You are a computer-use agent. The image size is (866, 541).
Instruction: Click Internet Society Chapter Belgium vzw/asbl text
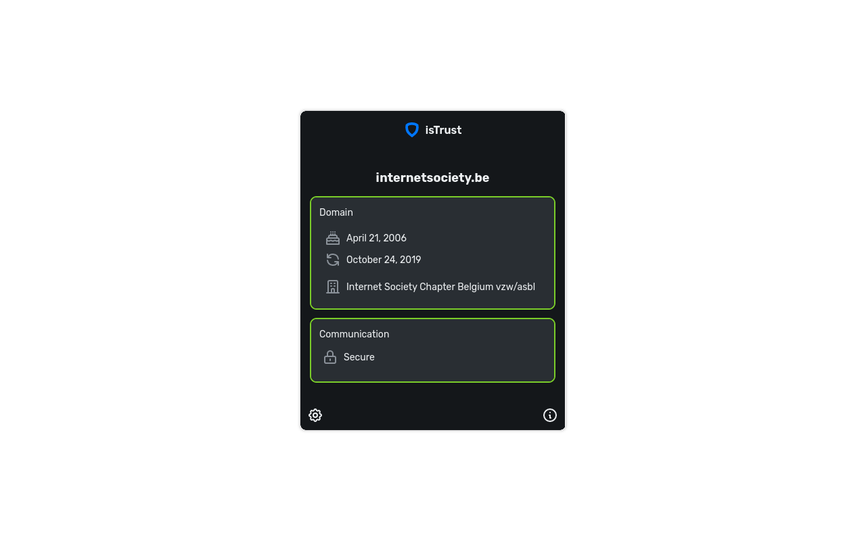coord(440,287)
